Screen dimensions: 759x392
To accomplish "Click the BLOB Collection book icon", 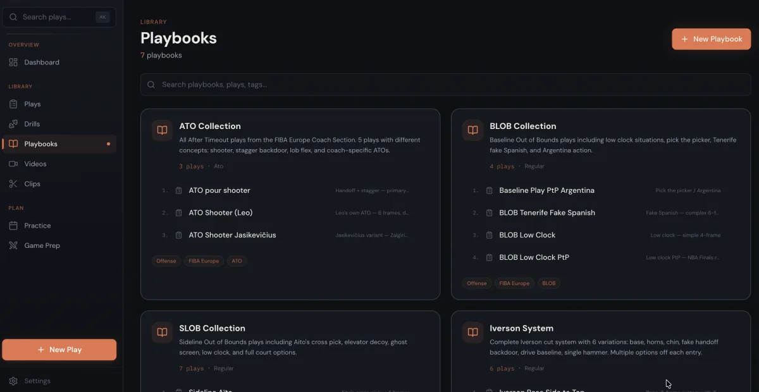I will [472, 130].
